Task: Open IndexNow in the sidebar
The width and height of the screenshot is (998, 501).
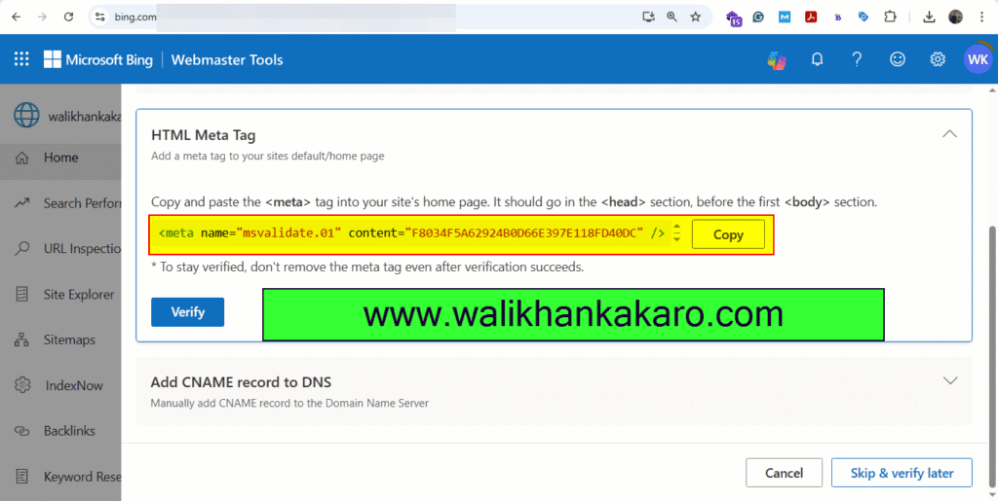Action: pos(60,385)
